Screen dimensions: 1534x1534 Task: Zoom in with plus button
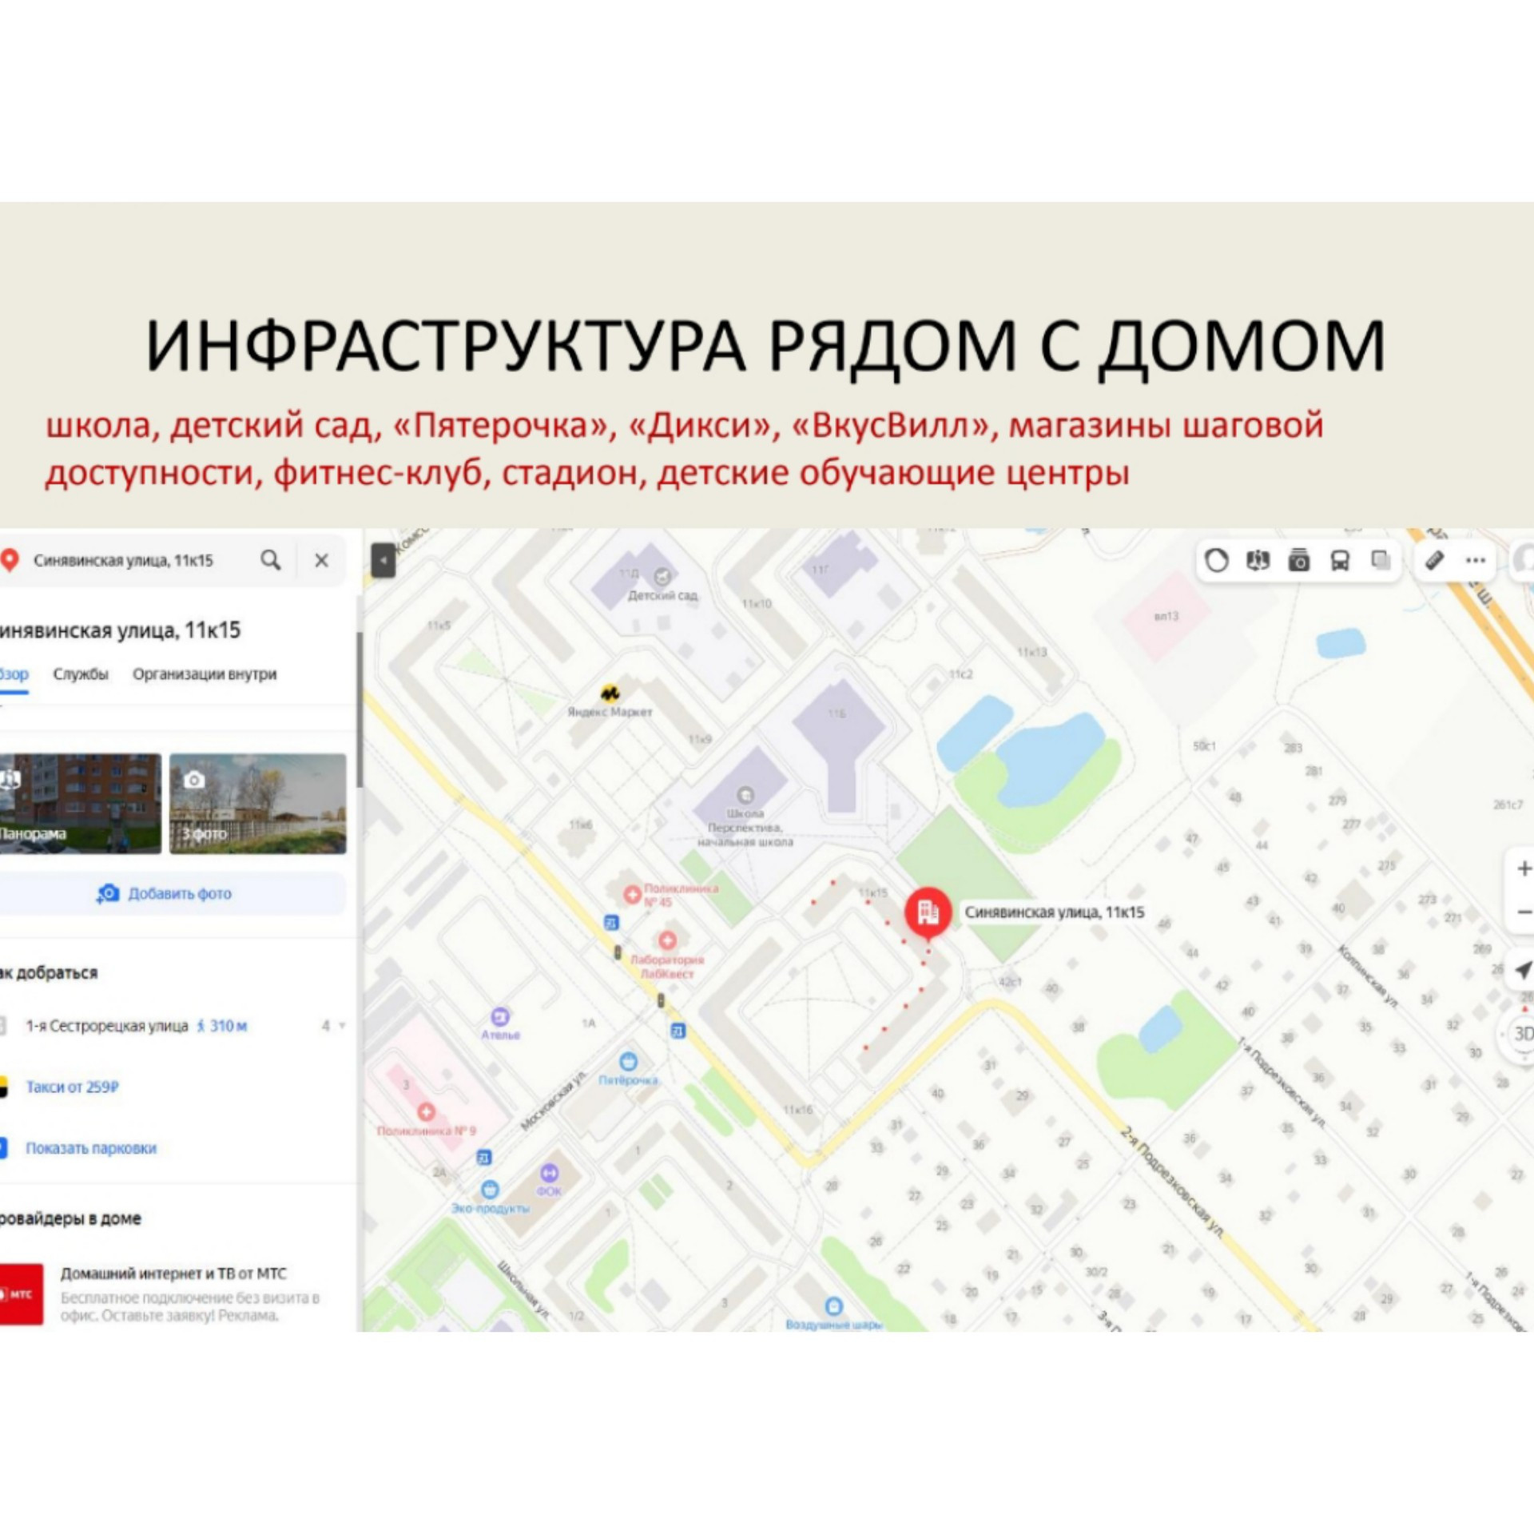tap(1523, 868)
